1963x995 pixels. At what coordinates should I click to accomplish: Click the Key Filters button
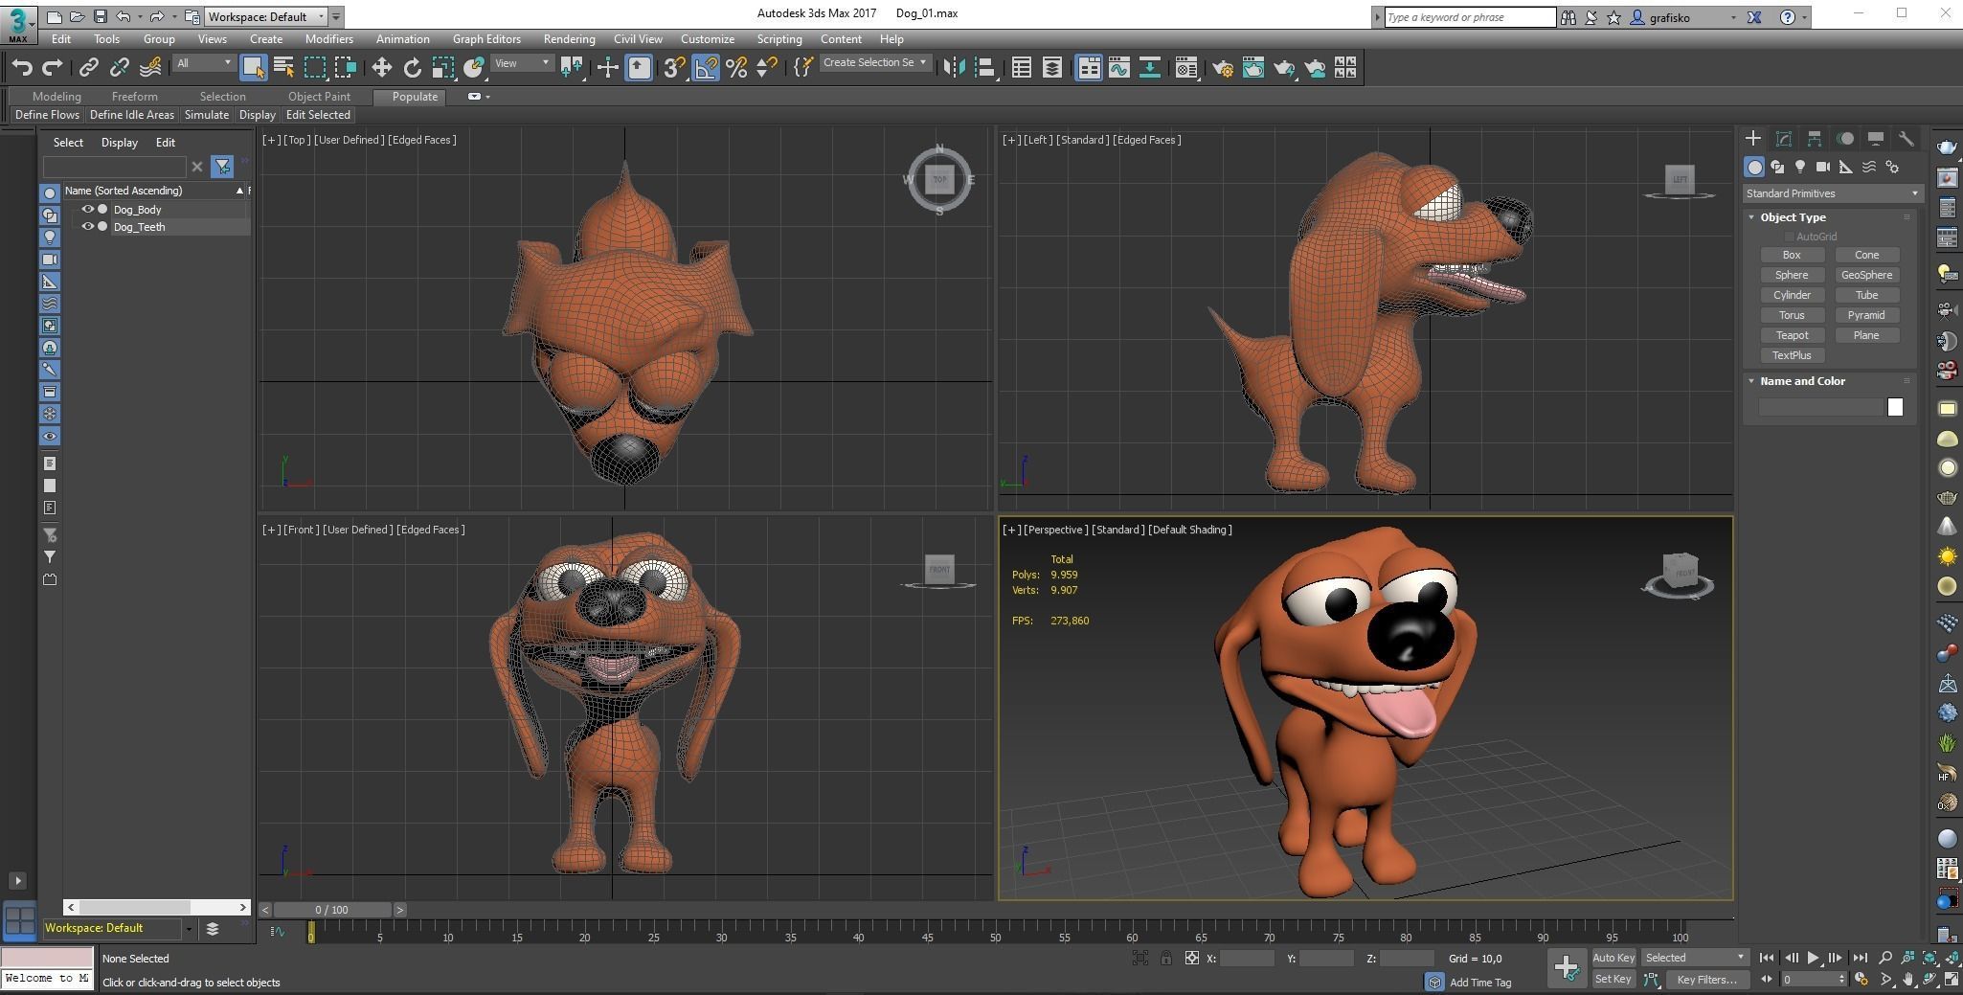(1706, 980)
